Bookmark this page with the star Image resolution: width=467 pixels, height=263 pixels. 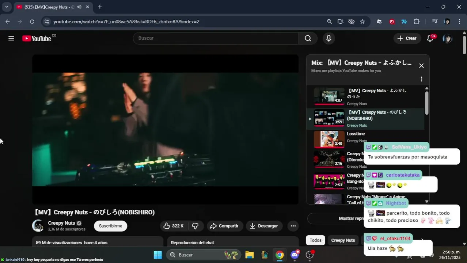click(362, 22)
